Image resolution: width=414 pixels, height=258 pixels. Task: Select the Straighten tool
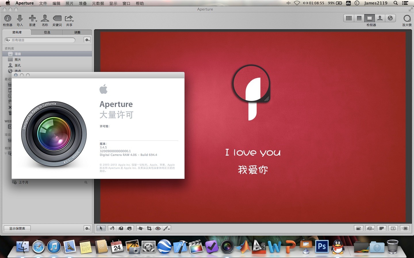coord(141,228)
